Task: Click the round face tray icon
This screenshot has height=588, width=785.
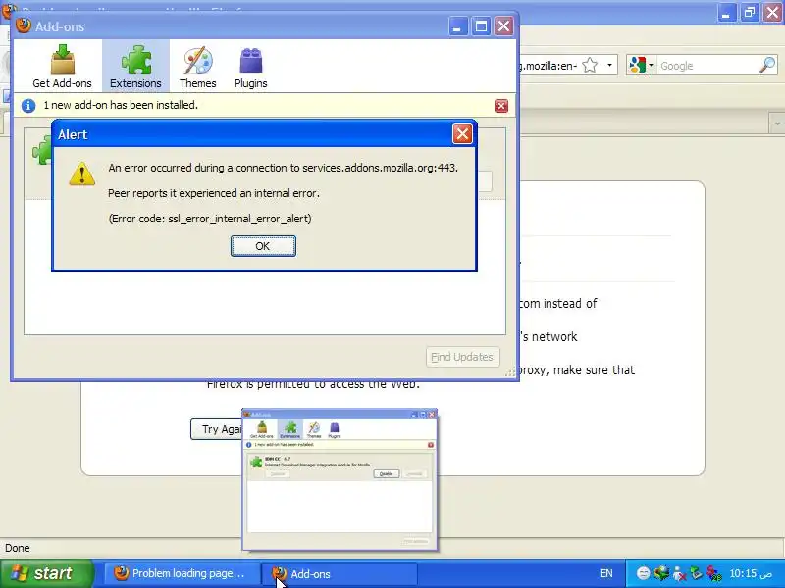Action: 644,573
